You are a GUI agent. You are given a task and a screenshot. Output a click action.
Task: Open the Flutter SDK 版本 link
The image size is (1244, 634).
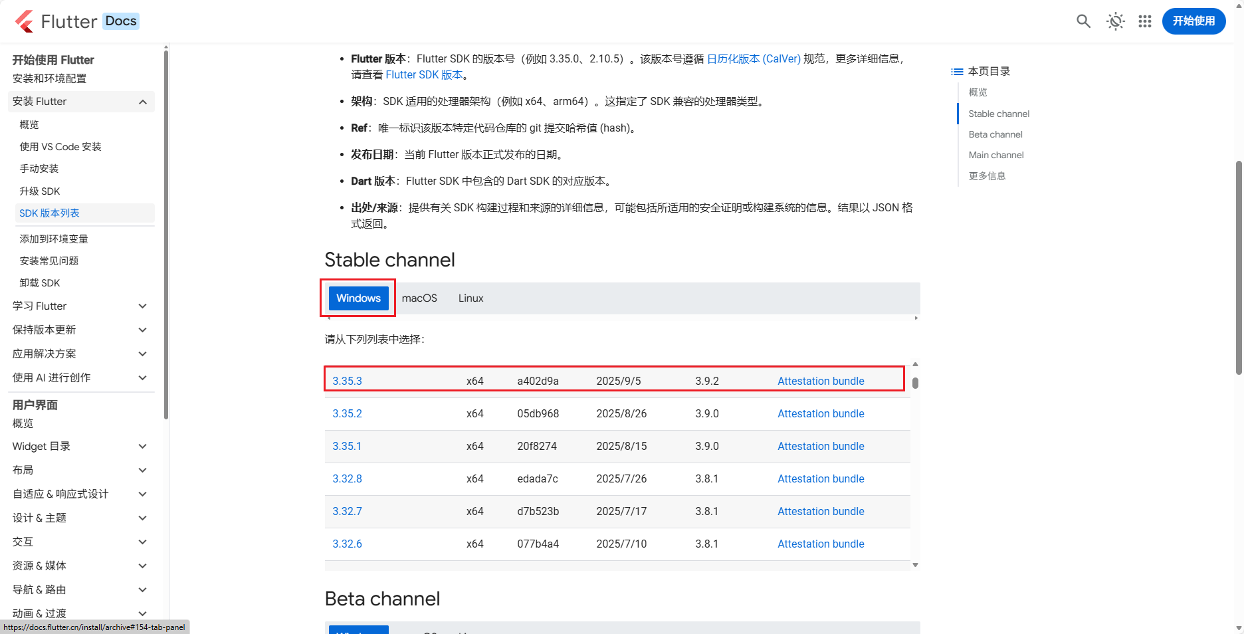tap(424, 74)
